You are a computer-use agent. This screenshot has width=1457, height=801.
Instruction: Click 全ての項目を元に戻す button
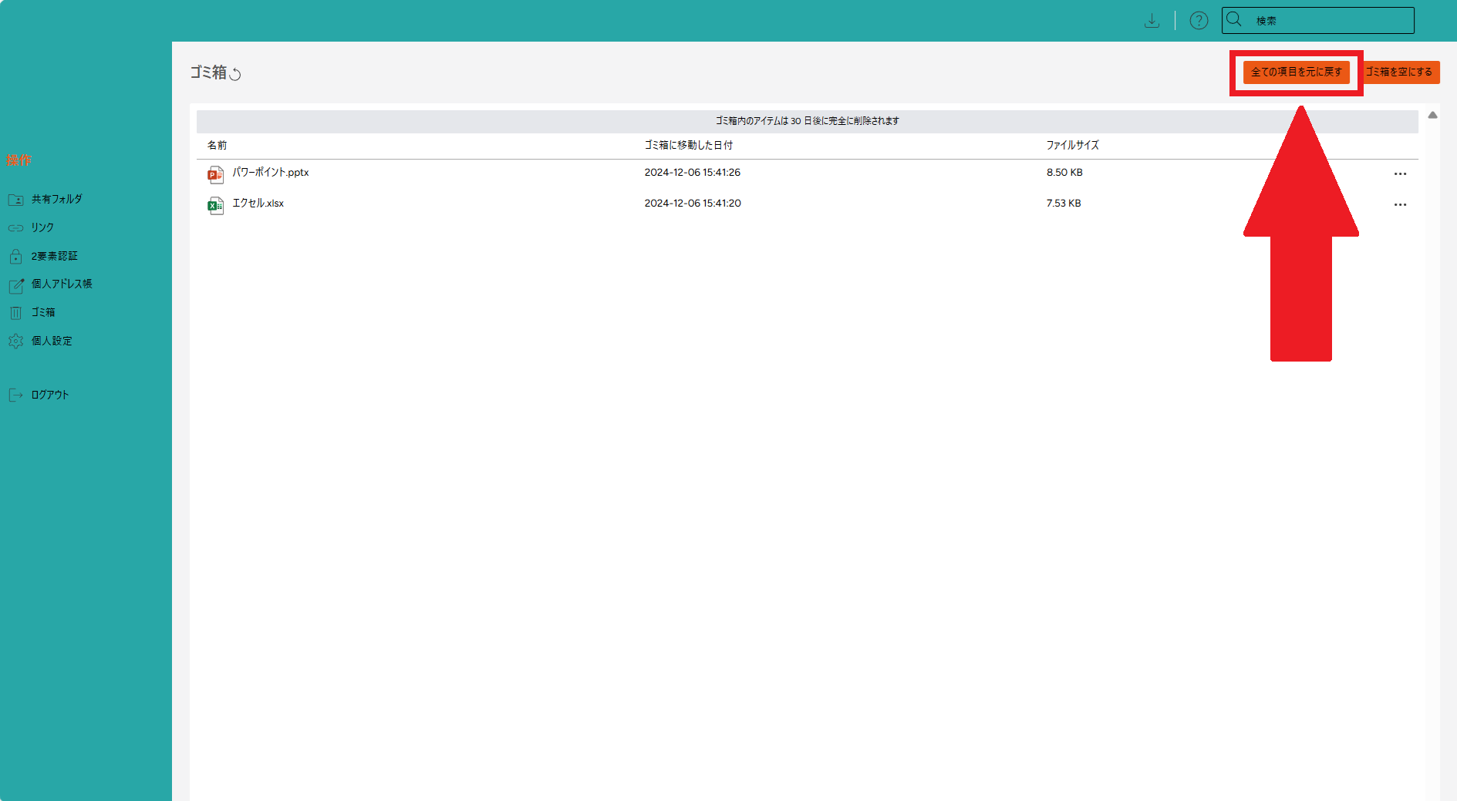(1296, 72)
